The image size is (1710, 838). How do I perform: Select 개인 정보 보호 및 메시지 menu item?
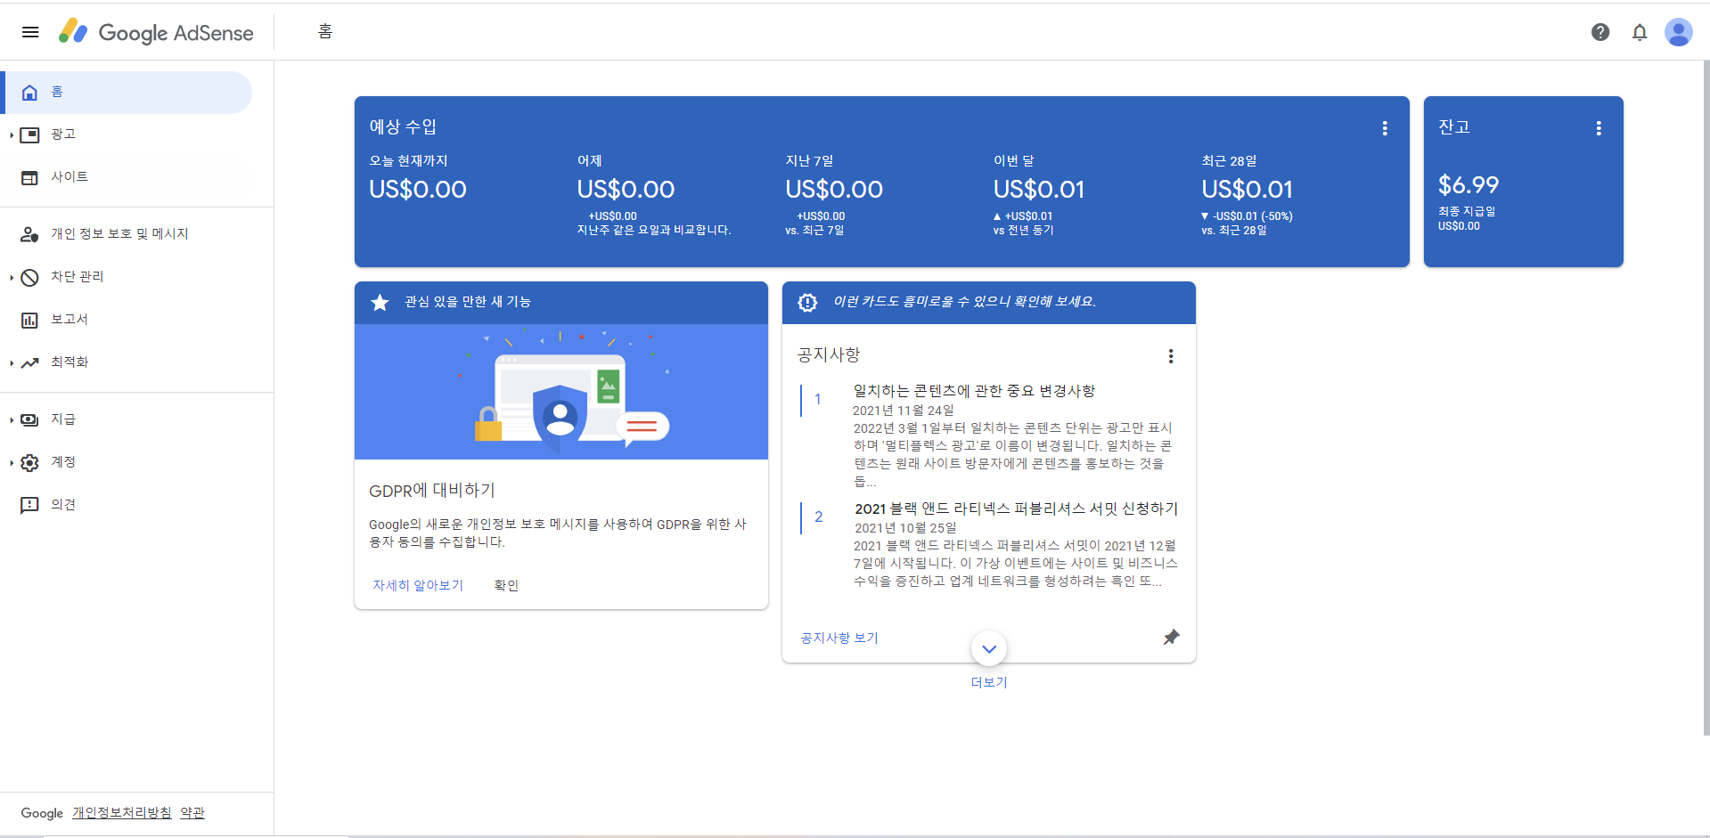click(127, 234)
